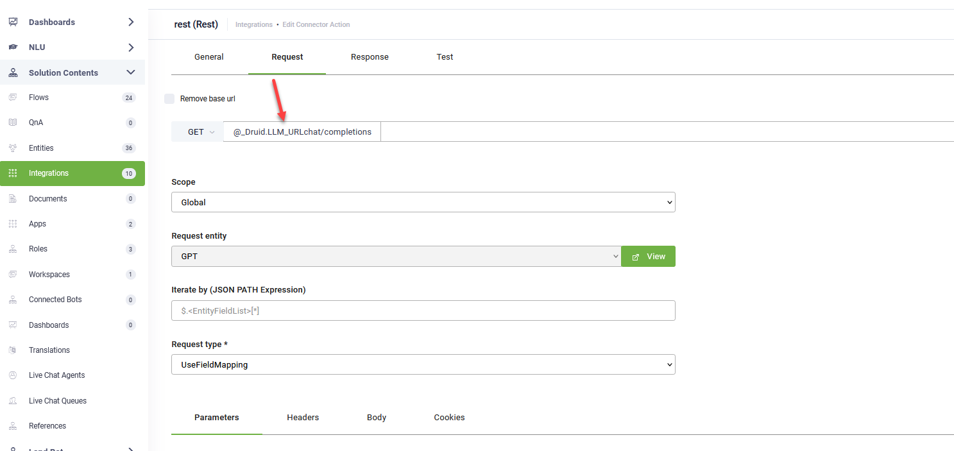Open the GET method dropdown
The height and width of the screenshot is (451, 954).
(x=198, y=132)
